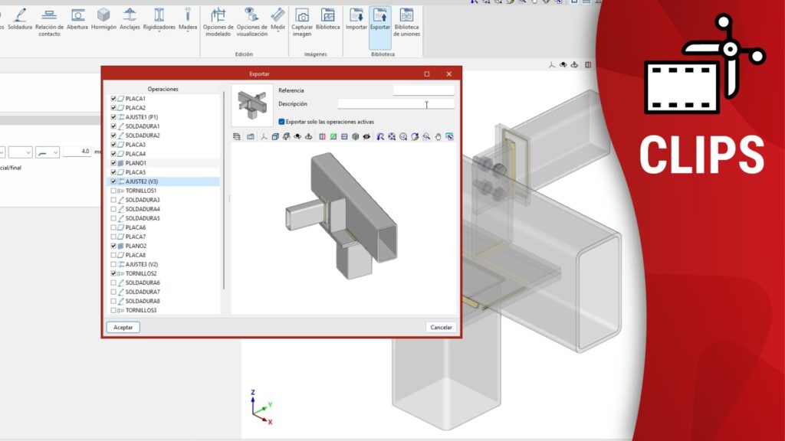Select SOLDADURA3 in the operations list
Image resolution: width=785 pixels, height=441 pixels.
143,200
